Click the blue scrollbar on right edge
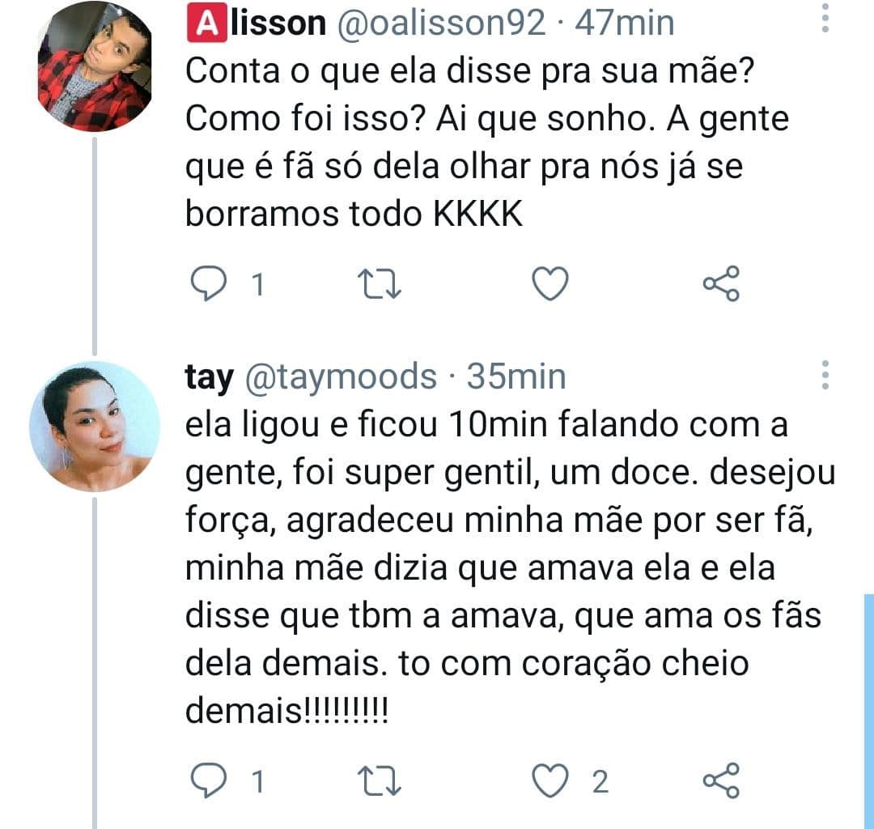The image size is (874, 829). (x=868, y=712)
